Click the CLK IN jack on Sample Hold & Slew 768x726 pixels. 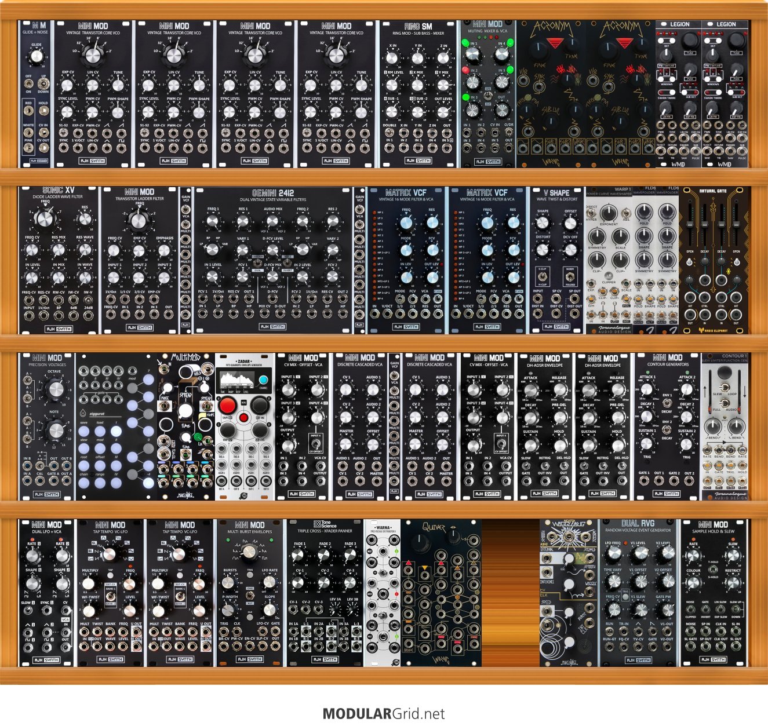[x=720, y=630]
